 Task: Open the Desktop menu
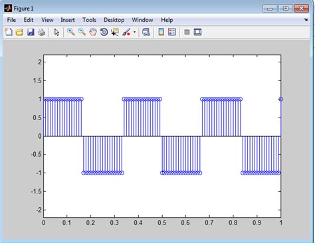(x=114, y=20)
